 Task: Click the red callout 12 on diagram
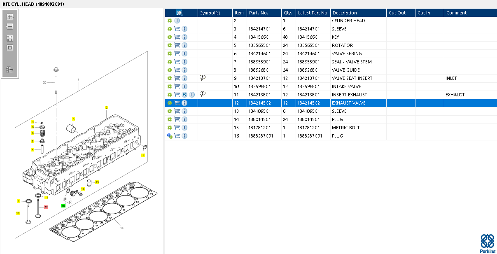[46, 207]
